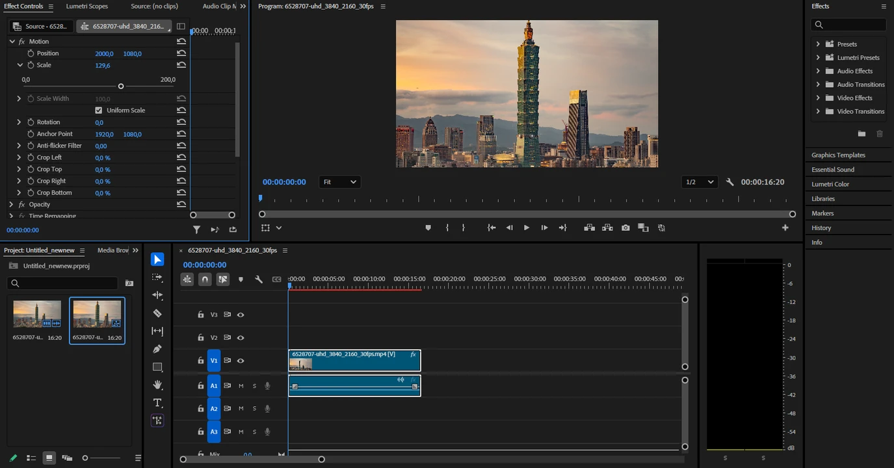Expand the Lumetri Presets folder
Viewport: 894px width, 468px height.
tap(818, 57)
